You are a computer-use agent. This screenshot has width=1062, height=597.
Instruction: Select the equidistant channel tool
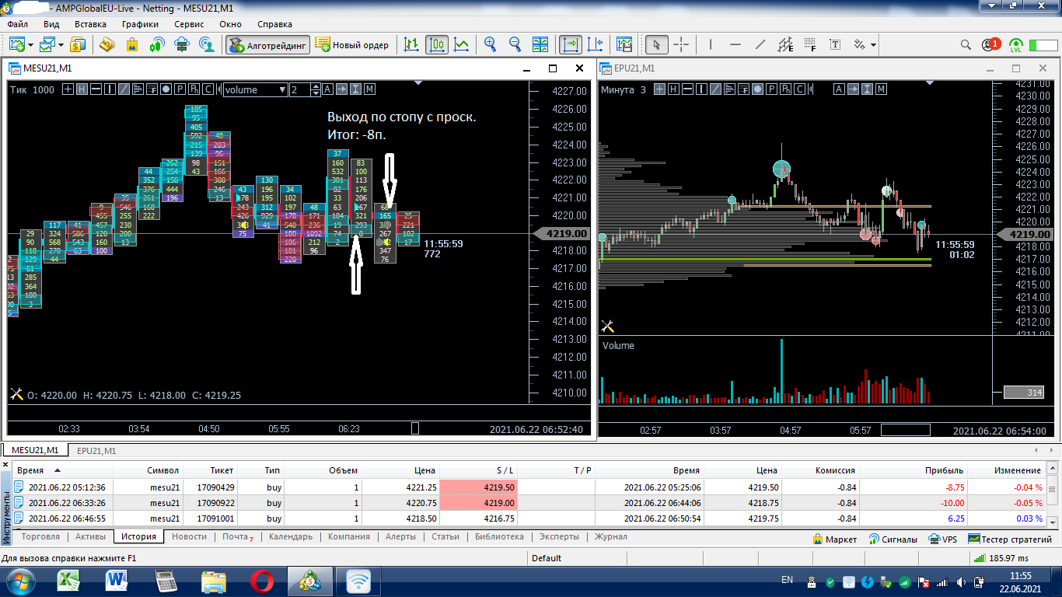(x=785, y=44)
